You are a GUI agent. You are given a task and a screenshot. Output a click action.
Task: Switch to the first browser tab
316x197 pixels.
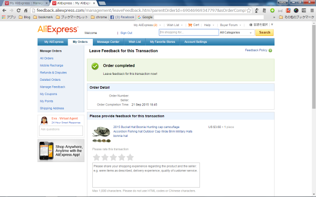25,3
